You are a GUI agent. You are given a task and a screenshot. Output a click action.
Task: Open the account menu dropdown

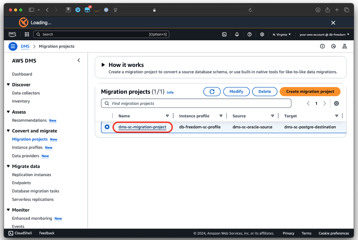click(x=324, y=34)
